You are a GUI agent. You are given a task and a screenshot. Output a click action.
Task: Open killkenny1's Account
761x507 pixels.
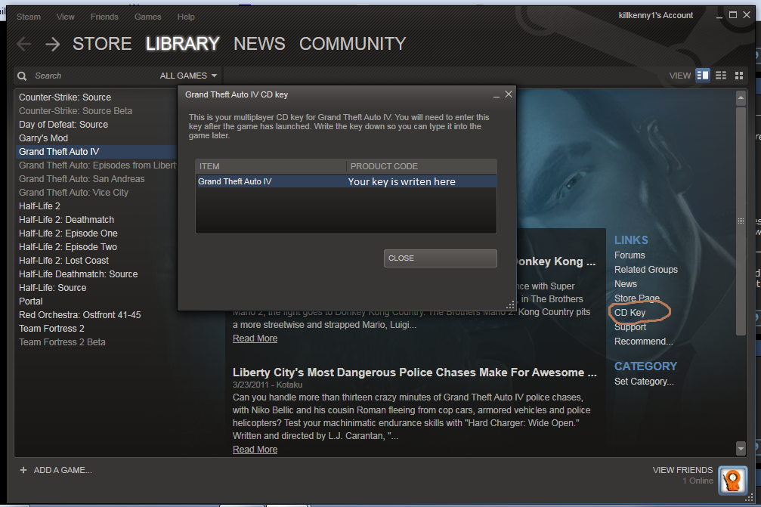pos(656,16)
